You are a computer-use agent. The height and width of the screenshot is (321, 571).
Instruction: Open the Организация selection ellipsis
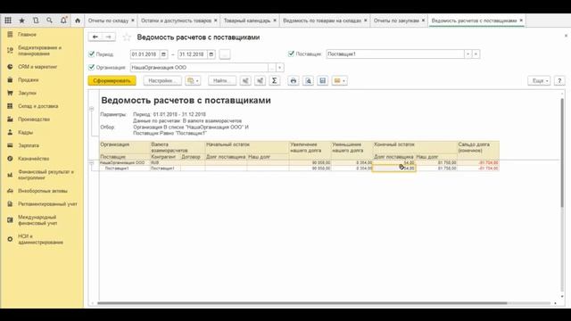click(271, 68)
